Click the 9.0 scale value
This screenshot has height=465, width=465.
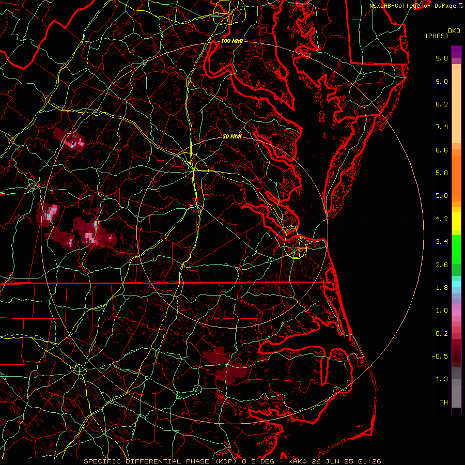pyautogui.click(x=442, y=81)
